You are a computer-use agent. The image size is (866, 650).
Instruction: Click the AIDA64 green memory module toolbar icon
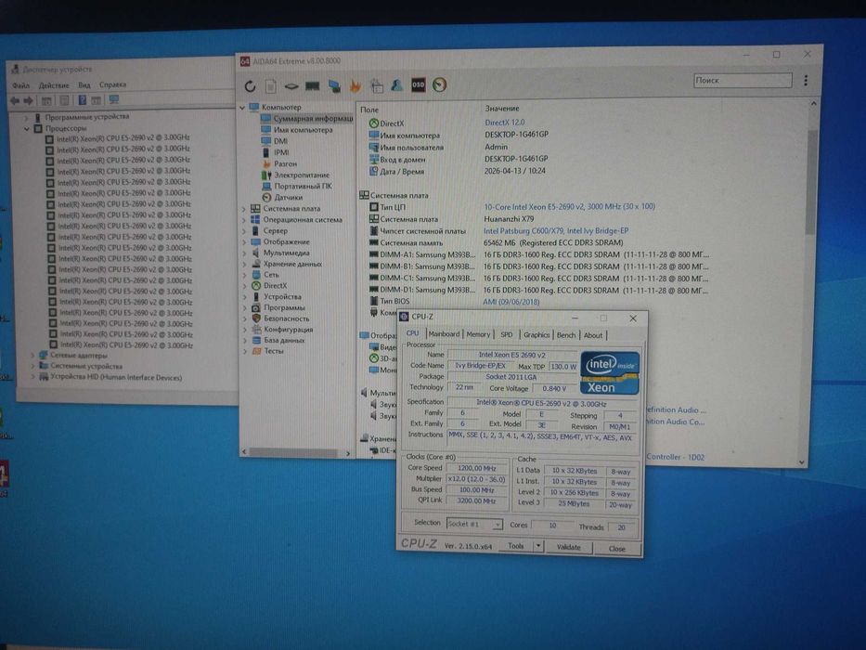313,85
